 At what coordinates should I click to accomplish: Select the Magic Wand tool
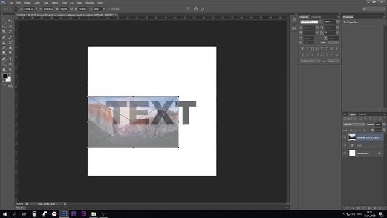click(10, 26)
